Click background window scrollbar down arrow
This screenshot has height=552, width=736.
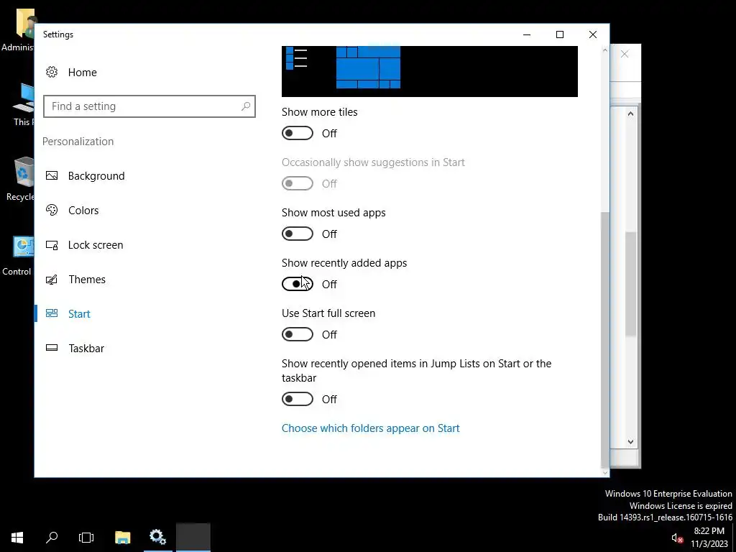[630, 442]
